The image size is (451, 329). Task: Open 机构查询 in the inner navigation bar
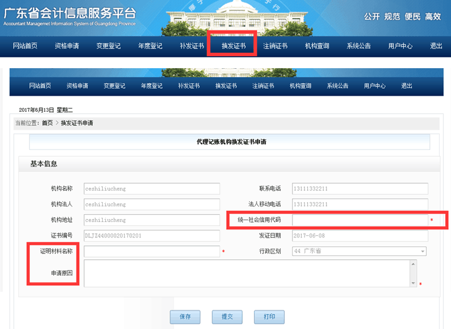[300, 86]
